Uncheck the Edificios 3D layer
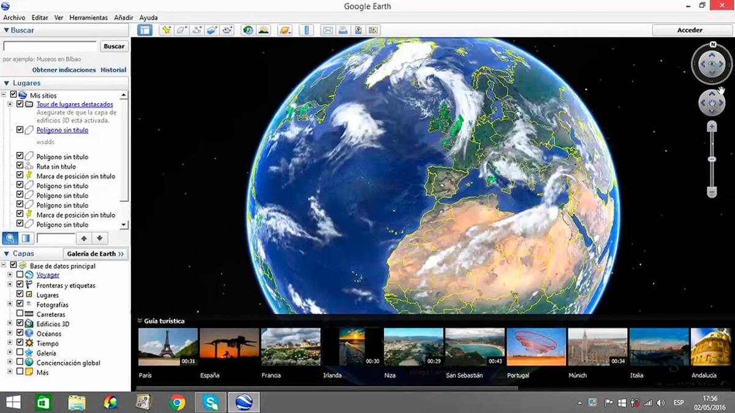The height and width of the screenshot is (413, 735). tap(20, 324)
